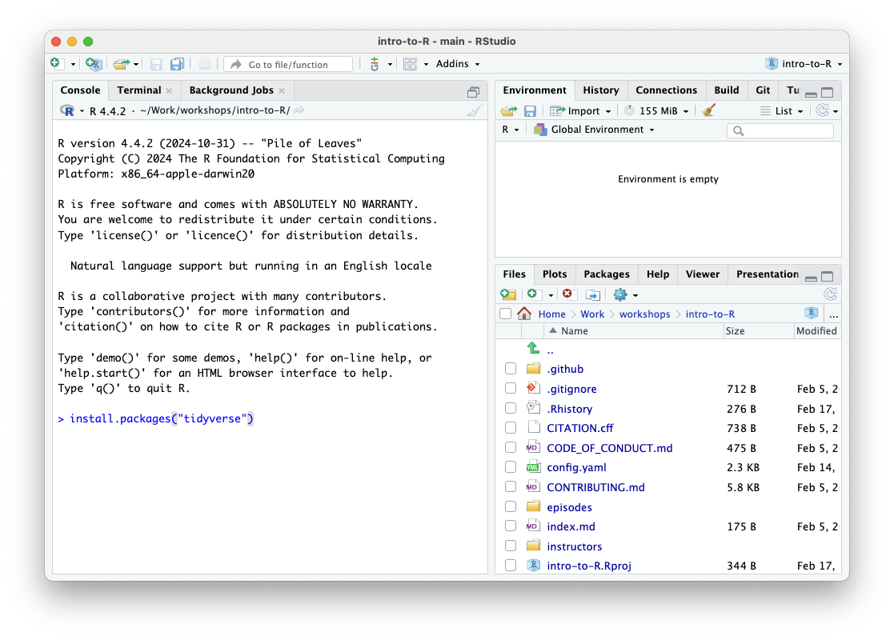Image resolution: width=894 pixels, height=640 pixels.
Task: Tick the checkbox for the episodes folder
Action: coord(511,507)
